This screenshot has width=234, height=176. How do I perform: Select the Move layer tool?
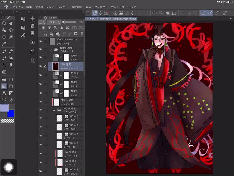point(4,37)
